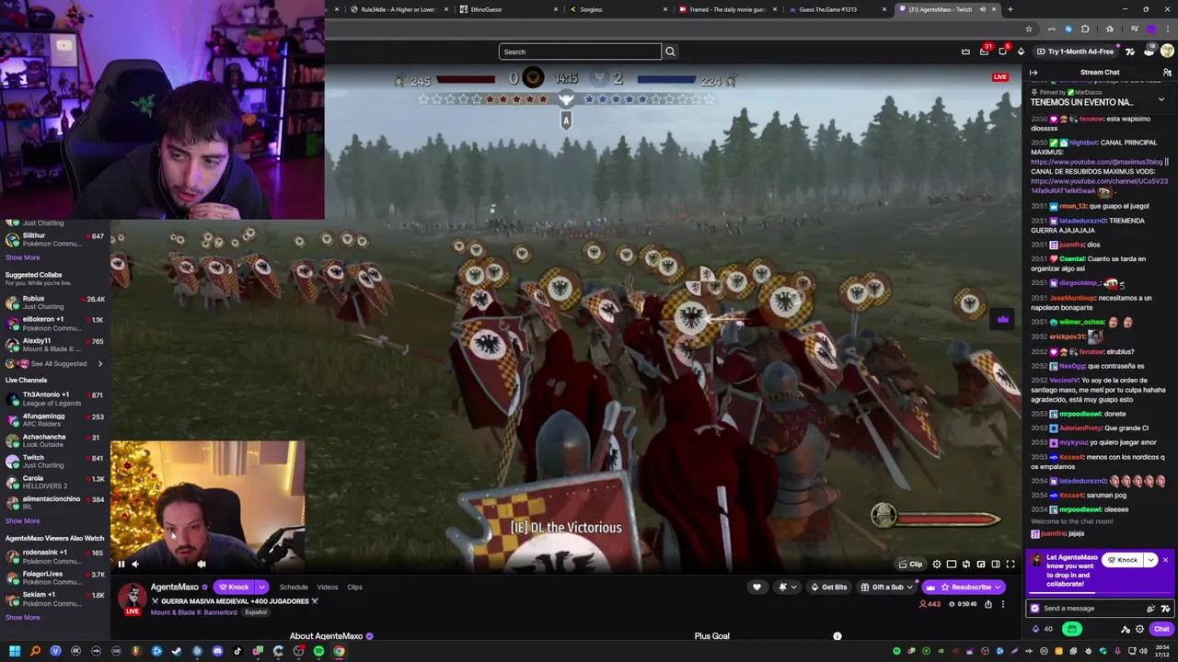Open Alexby11 channel in sidebar
The width and height of the screenshot is (1178, 662).
coord(55,345)
